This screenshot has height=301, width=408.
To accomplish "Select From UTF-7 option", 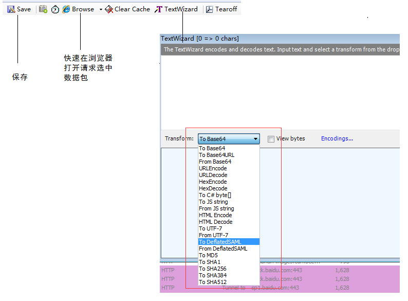I will (229, 235).
